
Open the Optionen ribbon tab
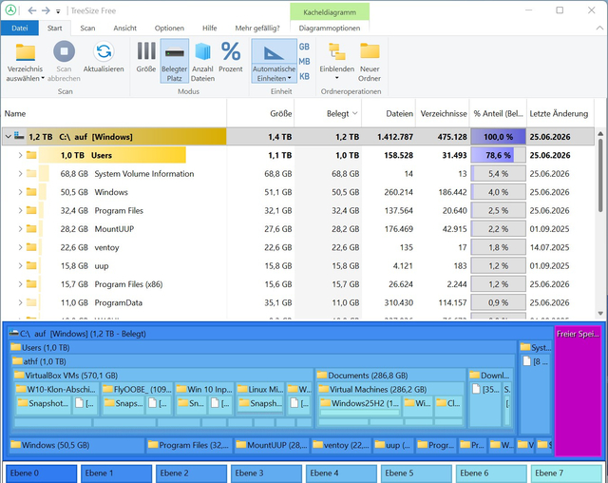[169, 28]
